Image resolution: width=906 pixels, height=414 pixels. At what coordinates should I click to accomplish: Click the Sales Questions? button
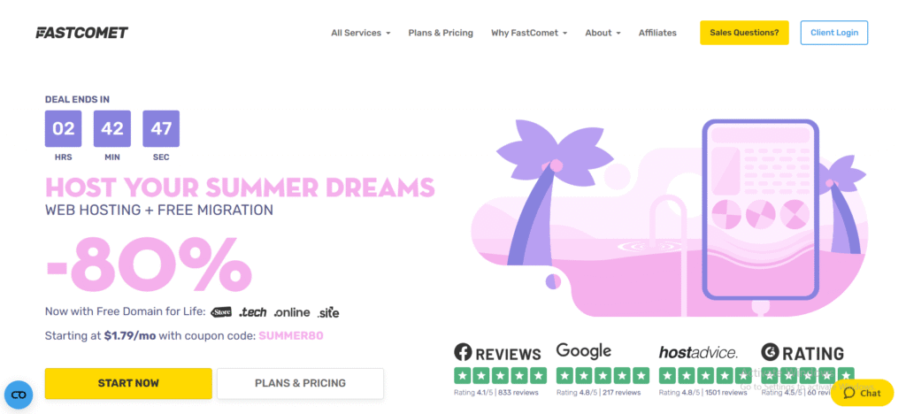tap(744, 33)
